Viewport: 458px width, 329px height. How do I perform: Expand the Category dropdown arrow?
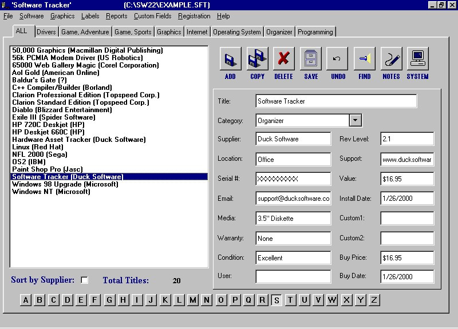(x=355, y=120)
